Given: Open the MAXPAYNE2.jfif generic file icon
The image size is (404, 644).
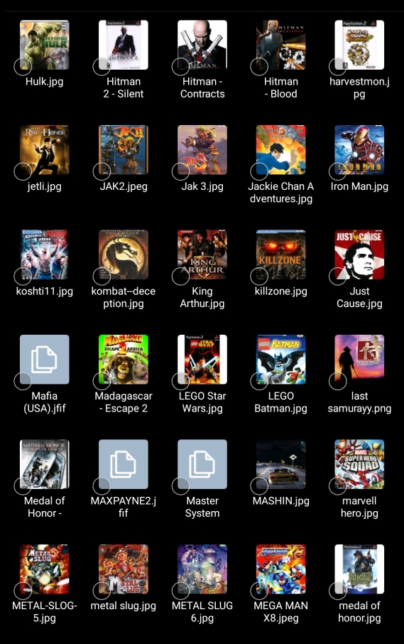Looking at the screenshot, I should pyautogui.click(x=123, y=464).
